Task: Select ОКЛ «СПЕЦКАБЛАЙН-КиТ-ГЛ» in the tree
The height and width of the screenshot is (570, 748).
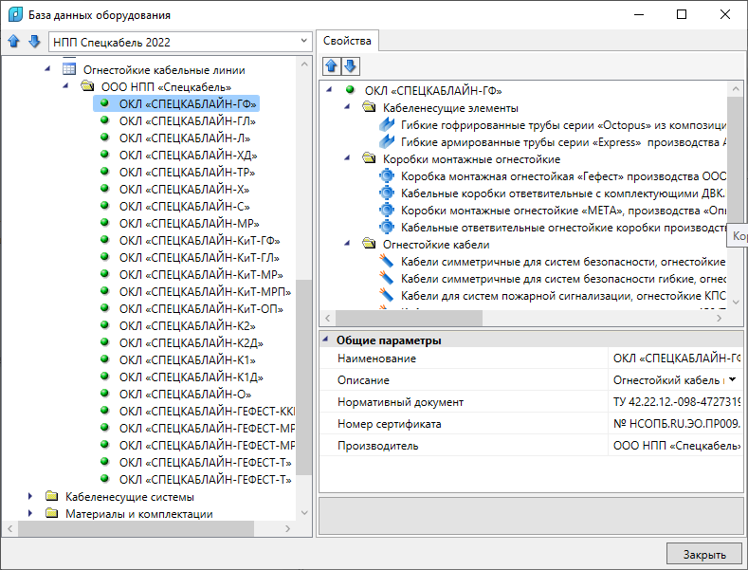Action: 199,258
